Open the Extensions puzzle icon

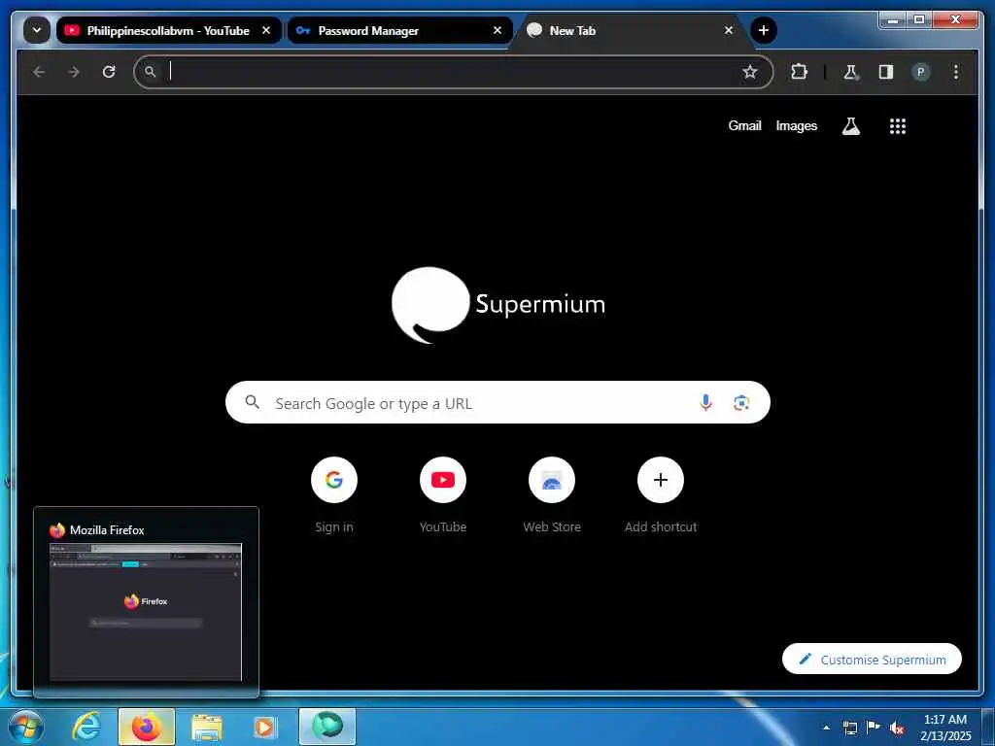pos(799,72)
